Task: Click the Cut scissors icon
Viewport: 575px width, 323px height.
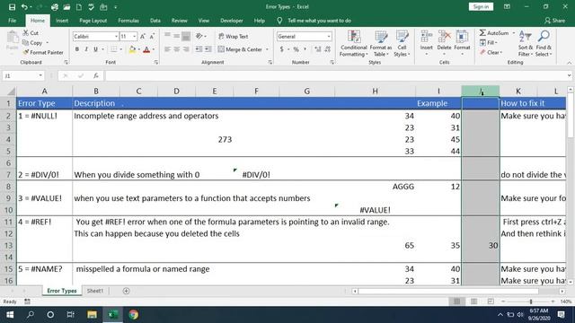Action: [26, 33]
